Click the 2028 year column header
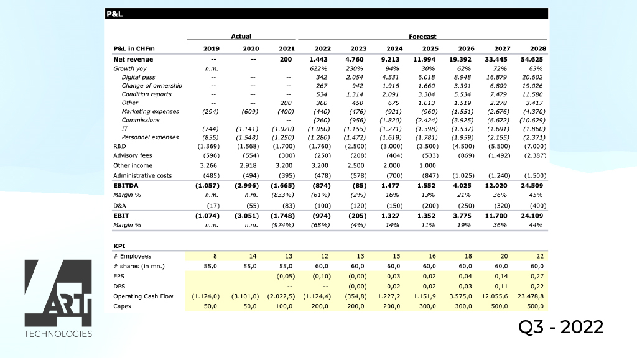This screenshot has width=637, height=358. tap(538, 48)
